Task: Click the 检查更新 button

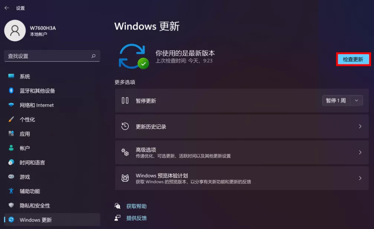Action: (353, 59)
